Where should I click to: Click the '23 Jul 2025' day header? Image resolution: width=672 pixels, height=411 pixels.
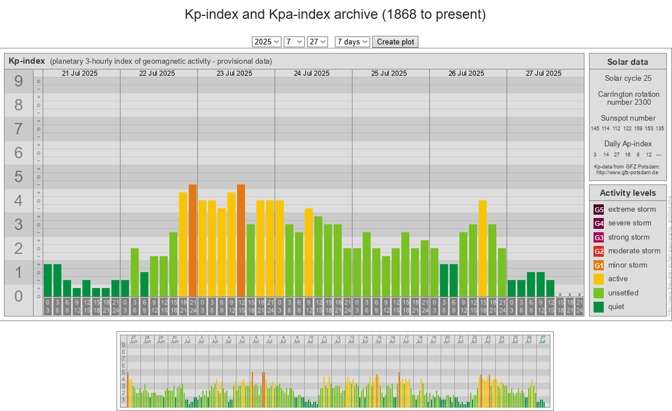coord(234,73)
